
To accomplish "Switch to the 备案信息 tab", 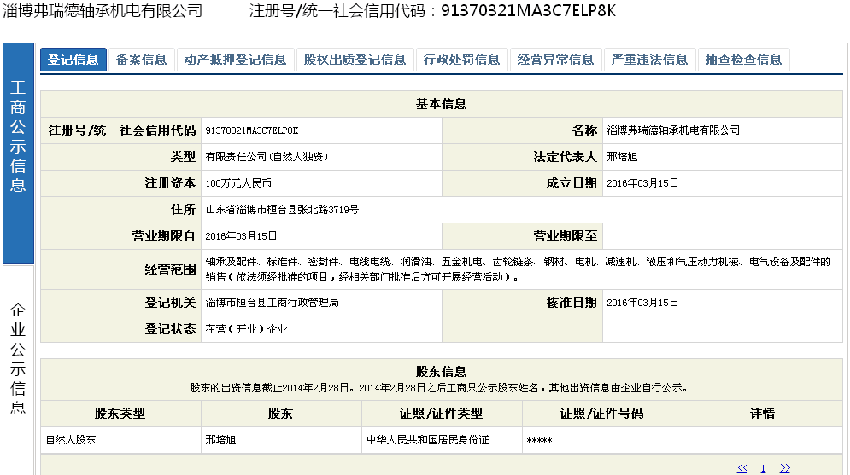I will point(142,60).
